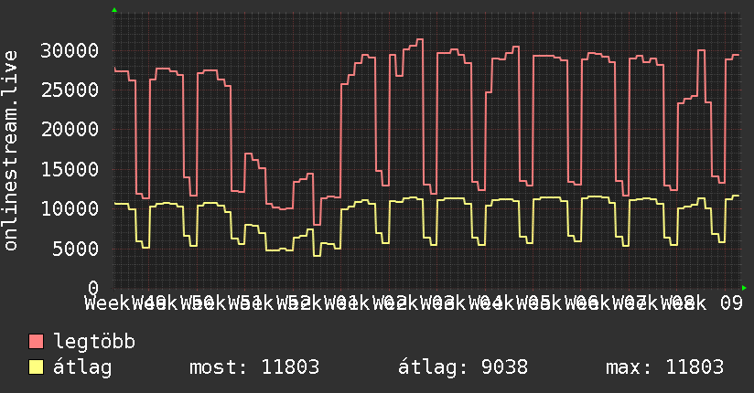This screenshot has height=393, width=754.
Task: Click the most: 11803 value
Action: click(x=254, y=367)
